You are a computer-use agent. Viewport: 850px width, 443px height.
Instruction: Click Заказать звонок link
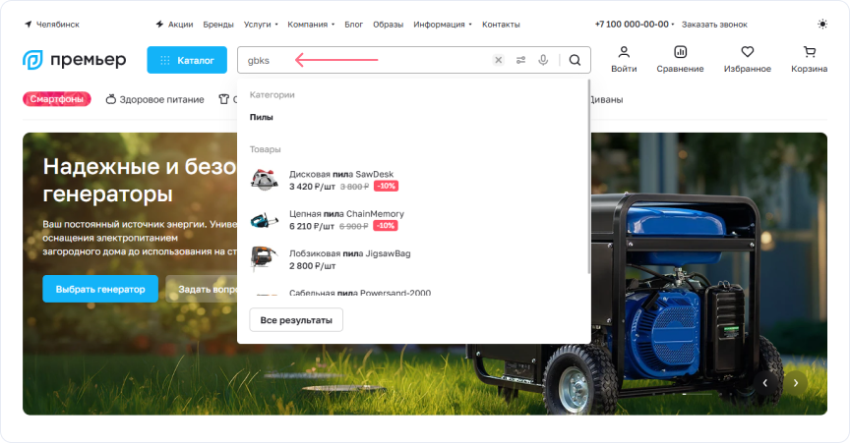pyautogui.click(x=714, y=25)
